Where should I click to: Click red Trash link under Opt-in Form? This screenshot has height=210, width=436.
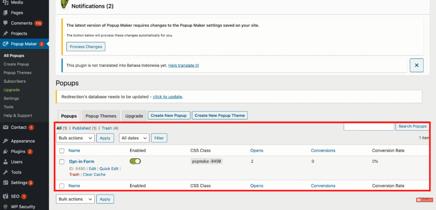(x=74, y=174)
